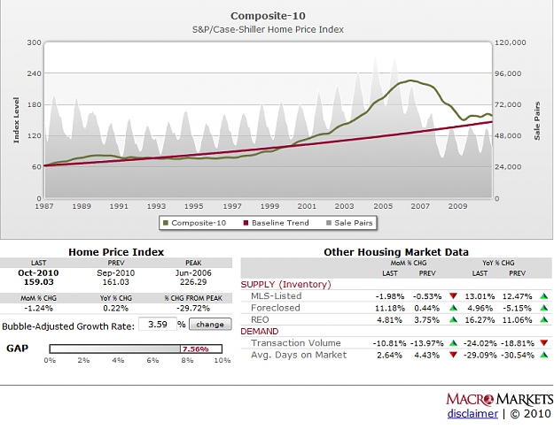The height and width of the screenshot is (429, 554).
Task: Click the Composite-10 chart title
Action: 268,16
